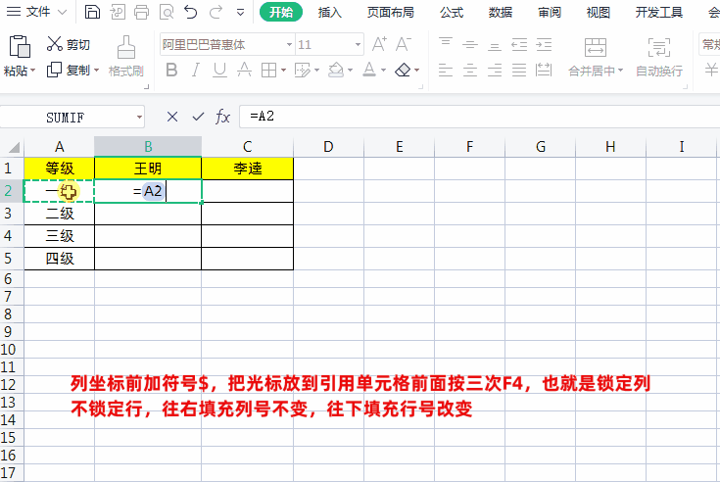The width and height of the screenshot is (720, 482).
Task: Select column D header
Action: pyautogui.click(x=328, y=147)
